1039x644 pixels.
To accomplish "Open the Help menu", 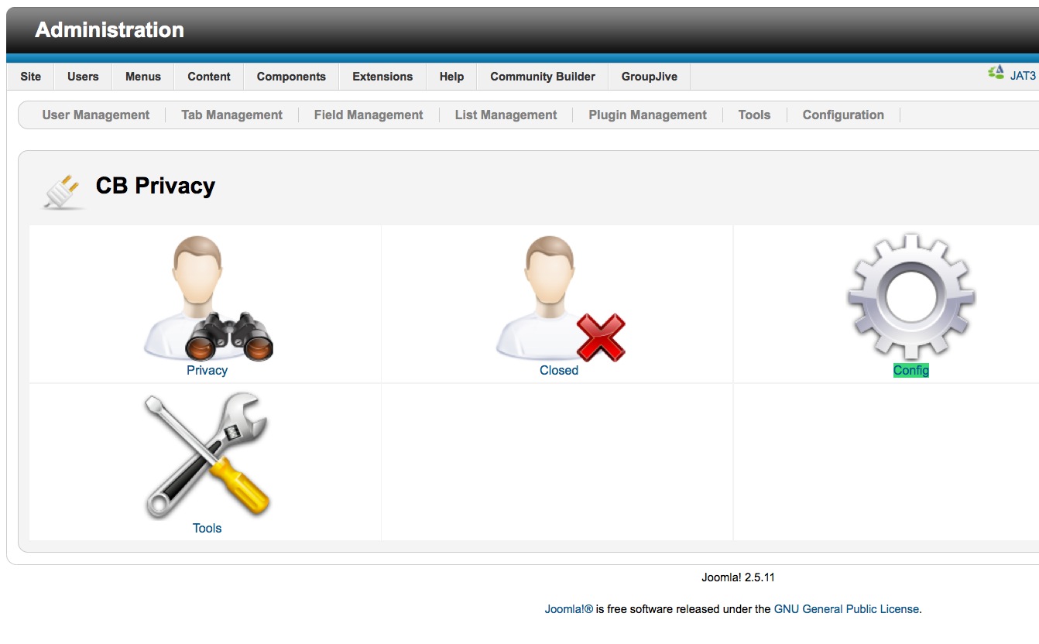I will [451, 77].
